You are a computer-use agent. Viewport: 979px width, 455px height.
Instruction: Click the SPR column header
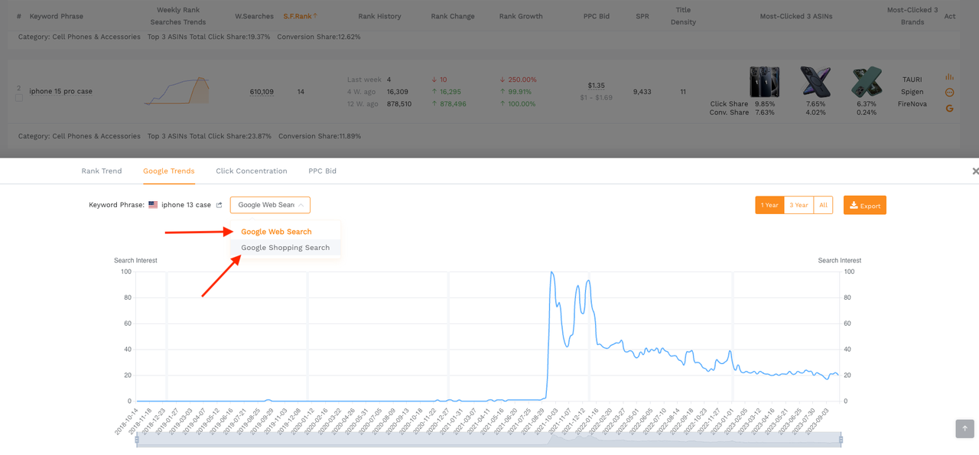pyautogui.click(x=642, y=16)
